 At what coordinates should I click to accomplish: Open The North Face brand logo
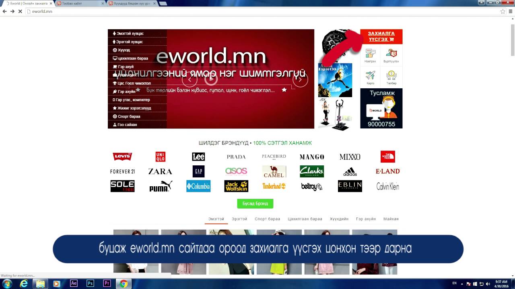coord(388,157)
